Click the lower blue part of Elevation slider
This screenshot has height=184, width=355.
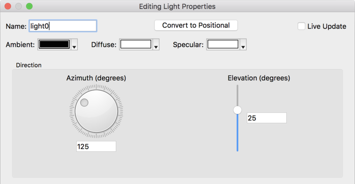pos(237,133)
